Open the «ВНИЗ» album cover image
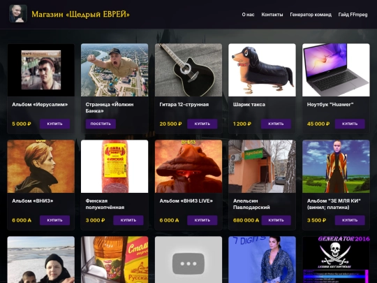Image resolution: width=377 pixels, height=283 pixels. [41, 166]
